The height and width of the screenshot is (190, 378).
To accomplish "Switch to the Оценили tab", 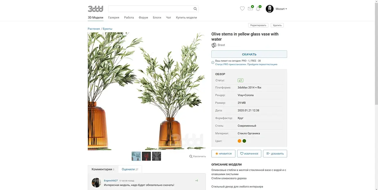I will tap(130, 169).
